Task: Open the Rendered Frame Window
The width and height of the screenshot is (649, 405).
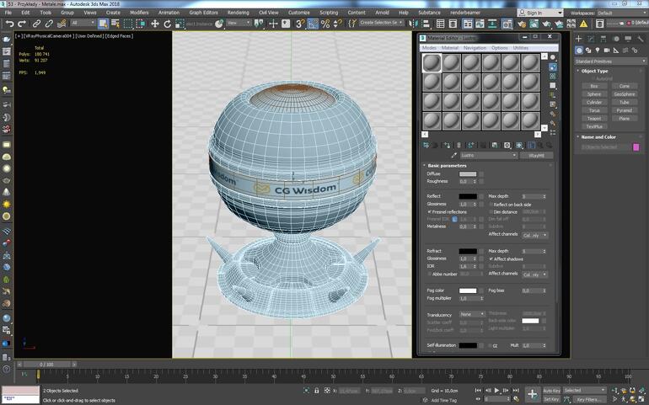Action: click(x=534, y=24)
